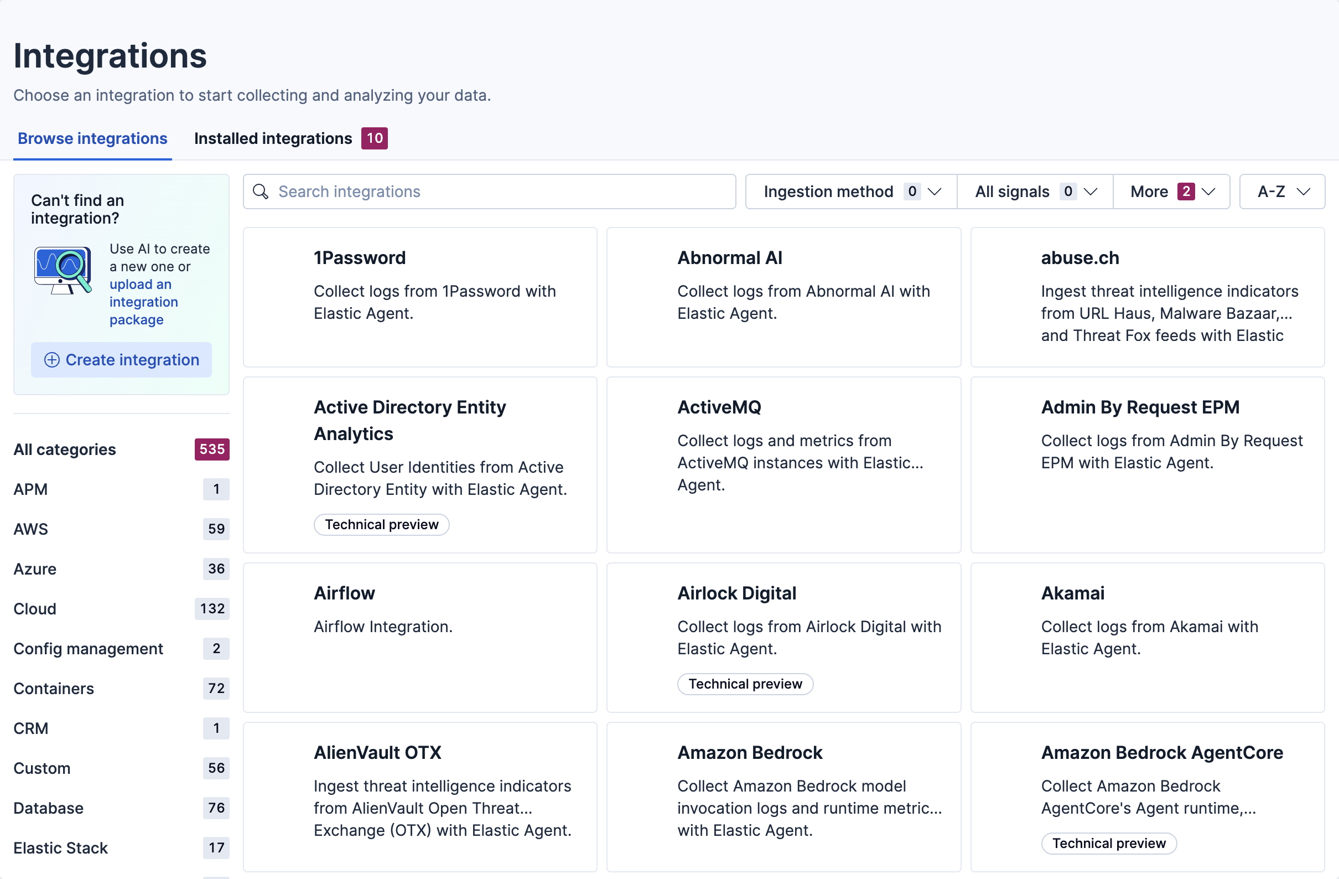Viewport: 1339px width, 879px height.
Task: Click Technical preview badge on Amazon Bedrock AgentCore
Action: 1109,844
